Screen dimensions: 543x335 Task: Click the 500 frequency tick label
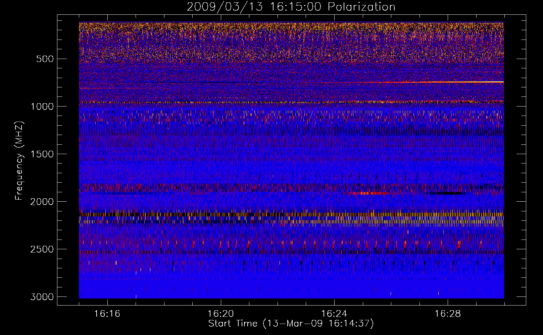pyautogui.click(x=45, y=59)
